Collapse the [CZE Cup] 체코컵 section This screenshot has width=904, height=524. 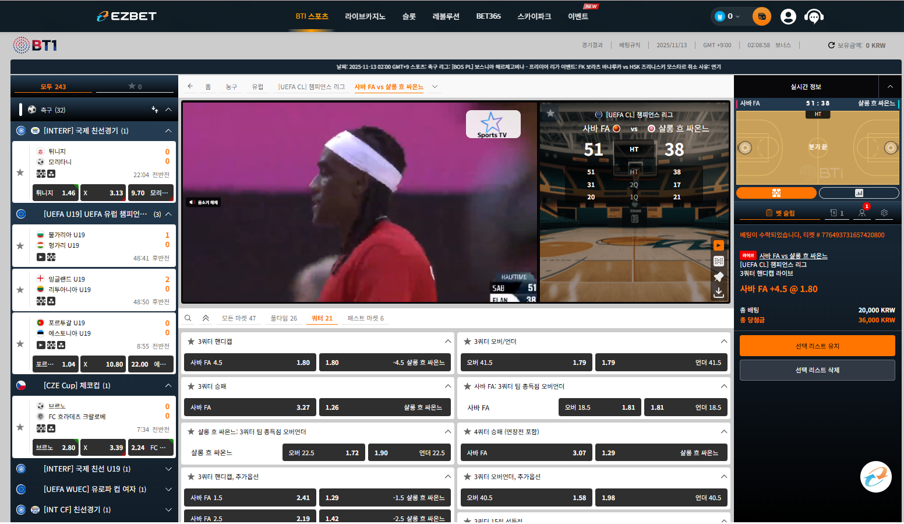168,385
